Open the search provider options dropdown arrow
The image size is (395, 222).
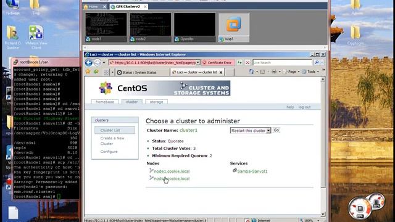tap(322, 63)
